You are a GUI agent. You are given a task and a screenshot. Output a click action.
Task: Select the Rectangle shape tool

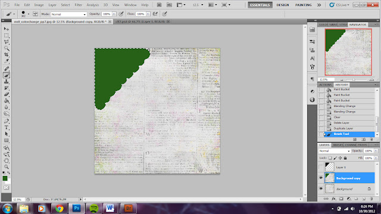coord(7,140)
